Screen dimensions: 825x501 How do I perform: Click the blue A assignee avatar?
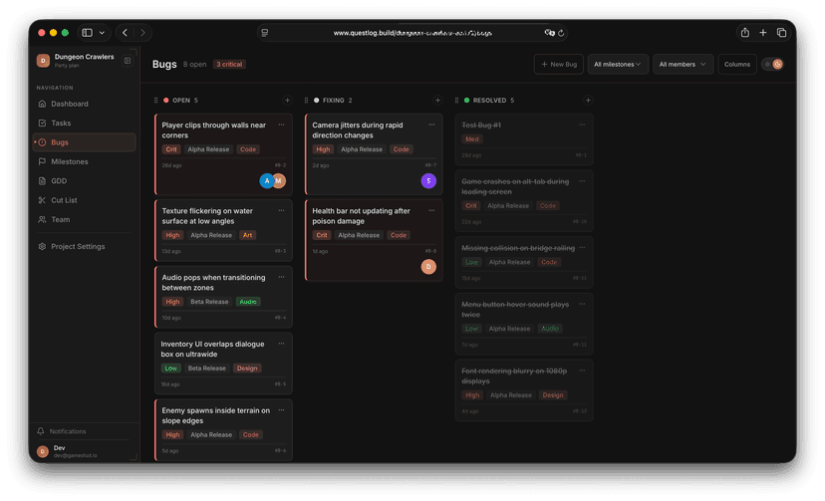point(266,181)
